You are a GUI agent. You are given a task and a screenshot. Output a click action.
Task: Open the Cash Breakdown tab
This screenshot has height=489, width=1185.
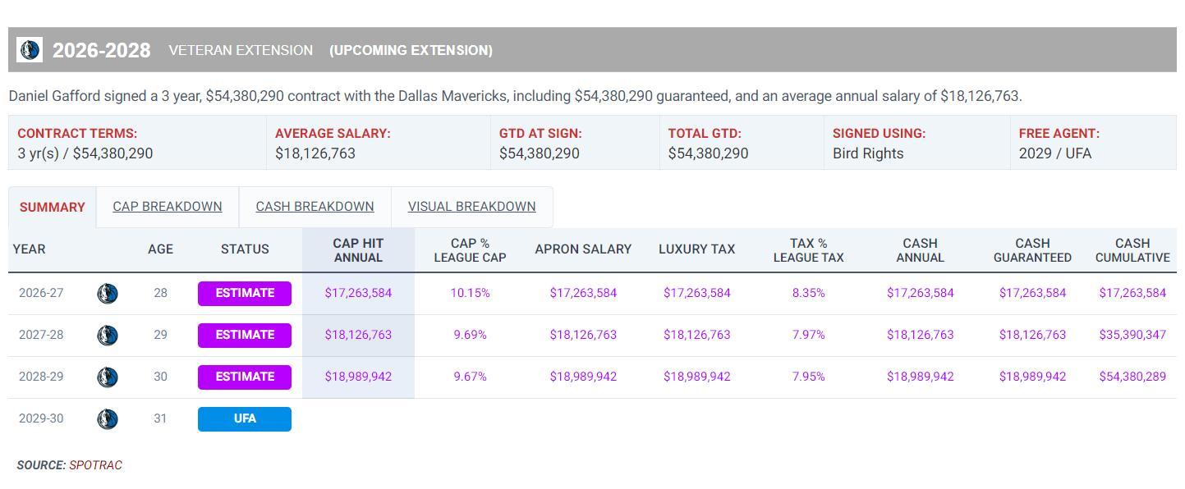click(x=315, y=207)
